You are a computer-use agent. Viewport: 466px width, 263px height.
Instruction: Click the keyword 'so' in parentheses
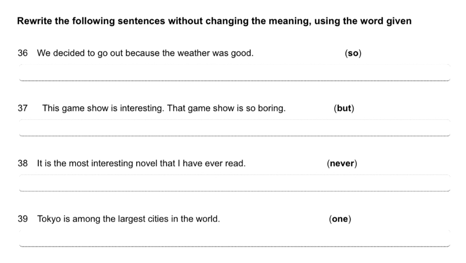click(x=353, y=53)
